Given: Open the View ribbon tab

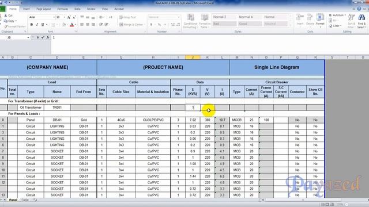Looking at the screenshot, I should pyautogui.click(x=105, y=9).
